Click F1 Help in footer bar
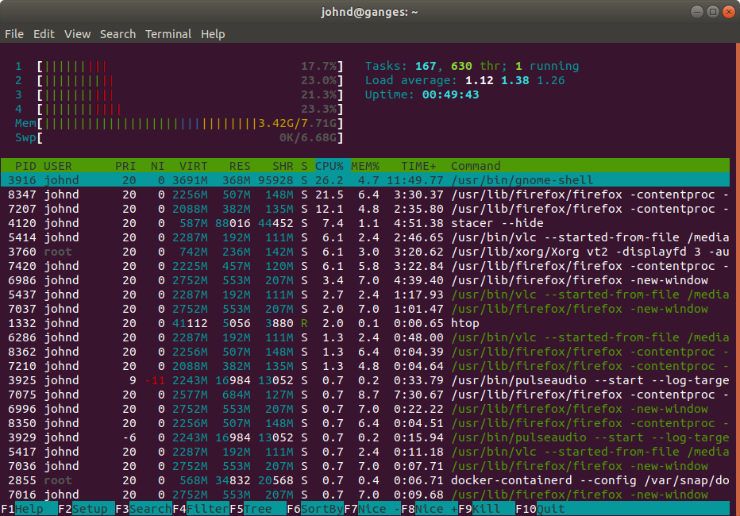The image size is (740, 516). click(29, 509)
